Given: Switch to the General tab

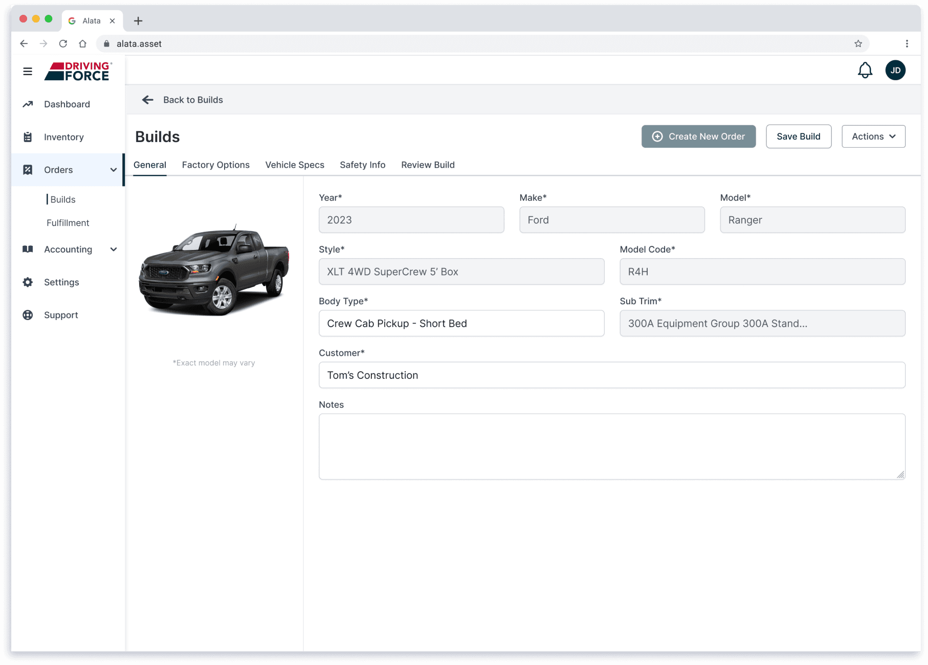Looking at the screenshot, I should 150,165.
